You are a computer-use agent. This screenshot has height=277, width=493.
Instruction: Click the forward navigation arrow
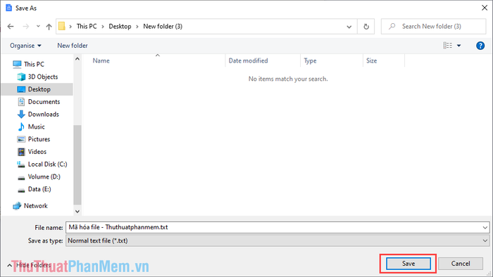coord(26,27)
